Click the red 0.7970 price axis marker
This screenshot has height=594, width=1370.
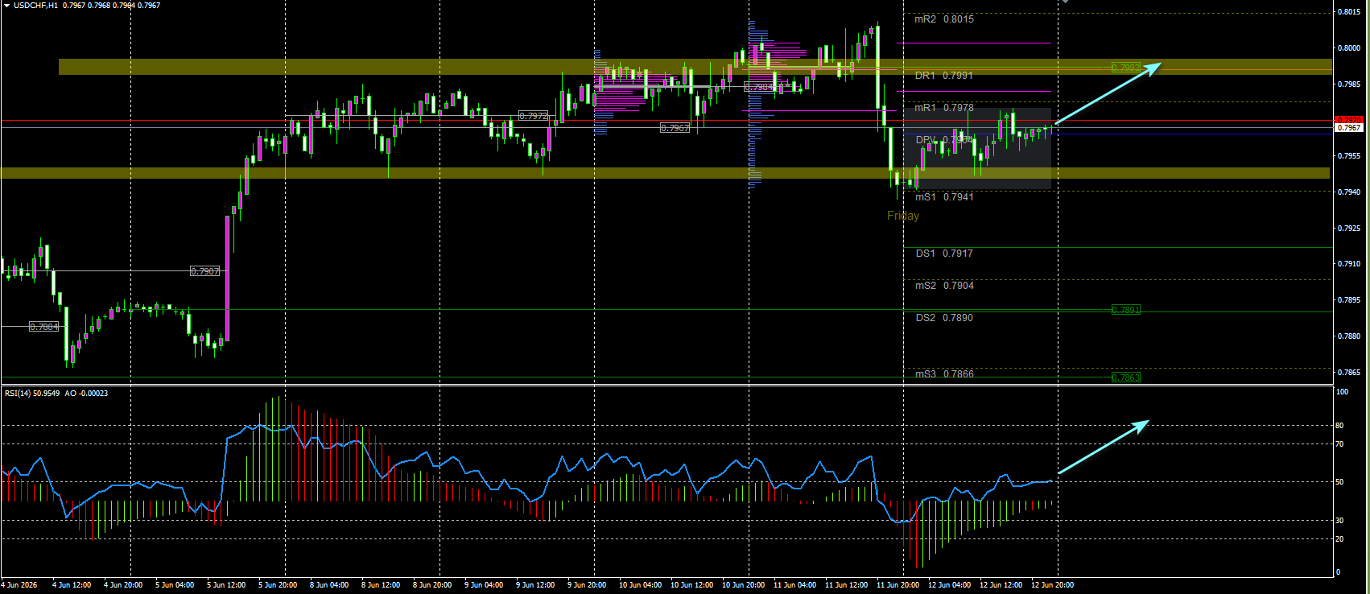1348,120
